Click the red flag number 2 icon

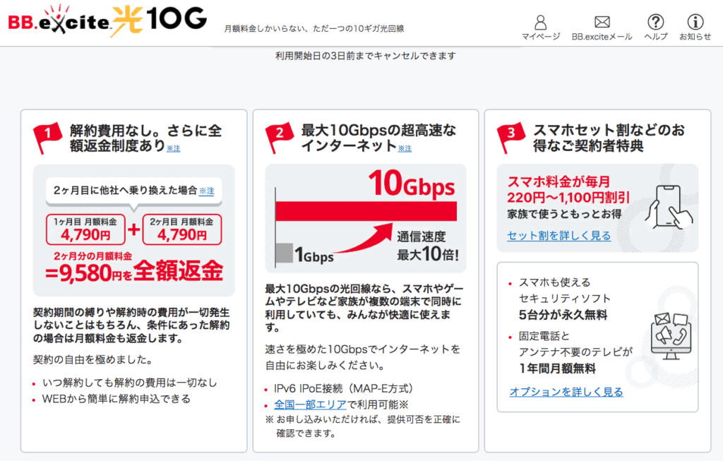coord(279,137)
